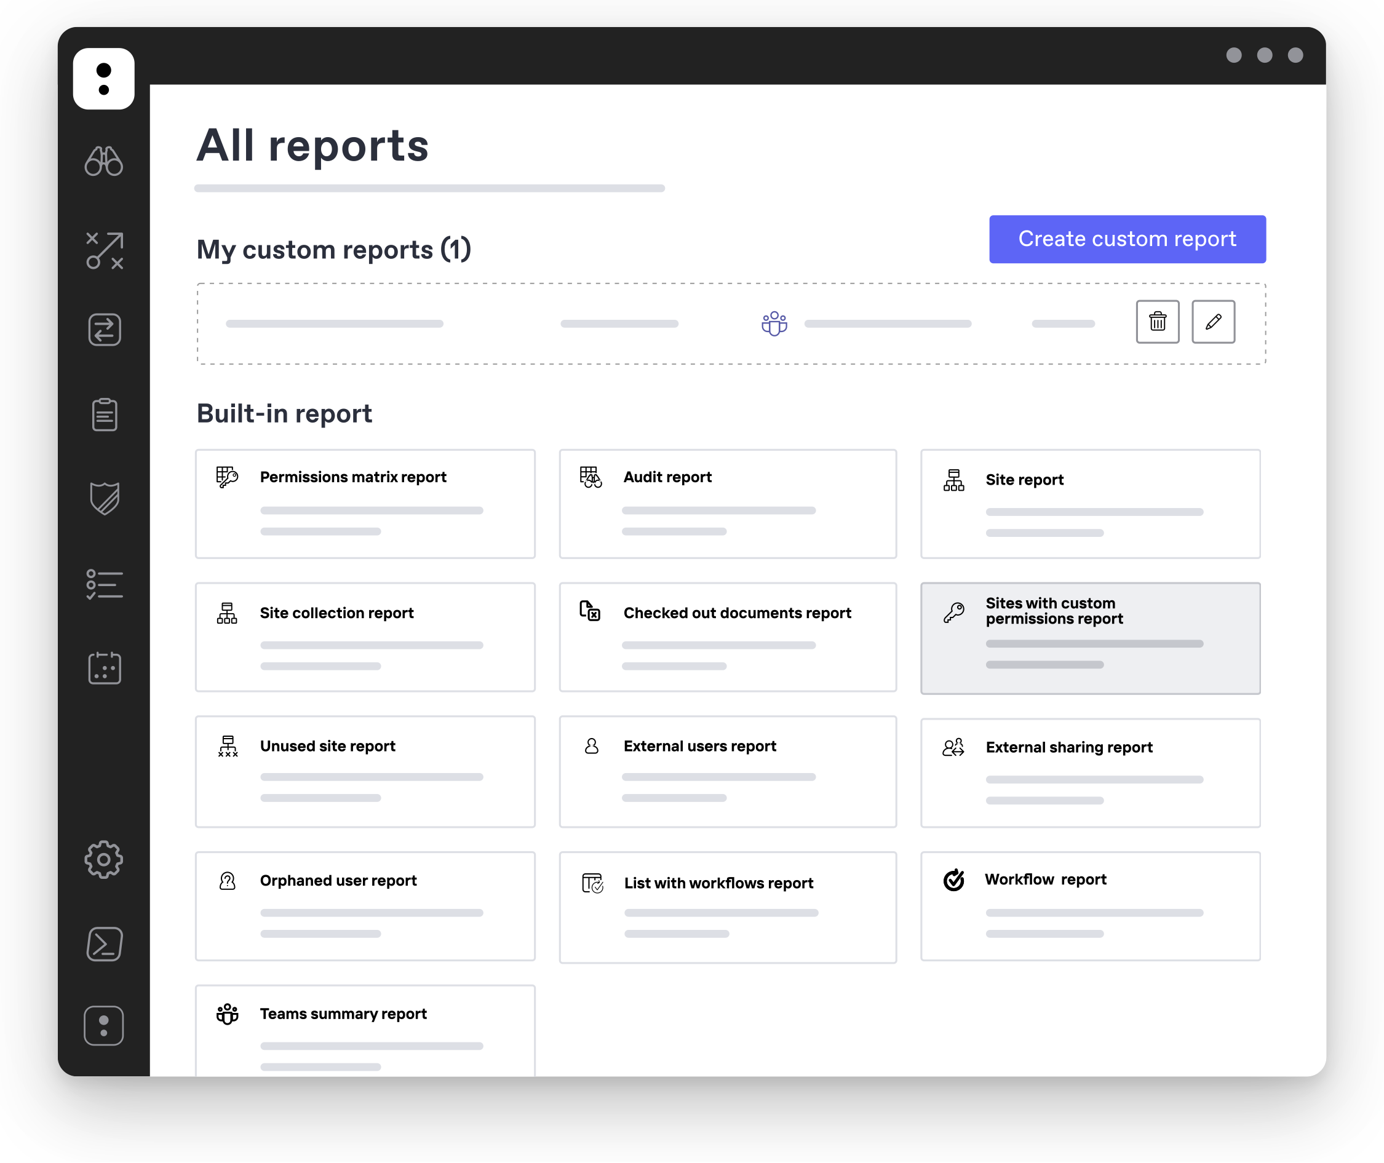Click the Teams summary report icon
The image size is (1384, 1163).
(x=228, y=1014)
